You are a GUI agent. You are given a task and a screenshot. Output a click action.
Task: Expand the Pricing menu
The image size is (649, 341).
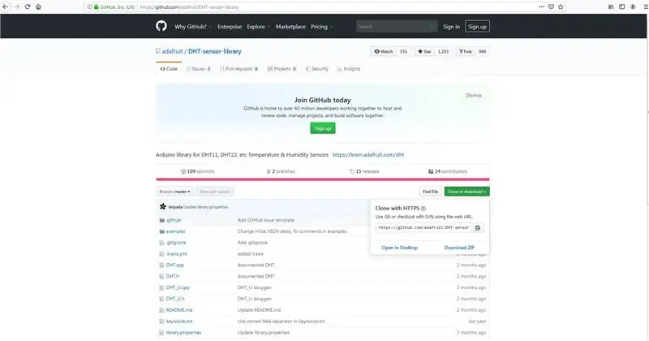point(321,27)
